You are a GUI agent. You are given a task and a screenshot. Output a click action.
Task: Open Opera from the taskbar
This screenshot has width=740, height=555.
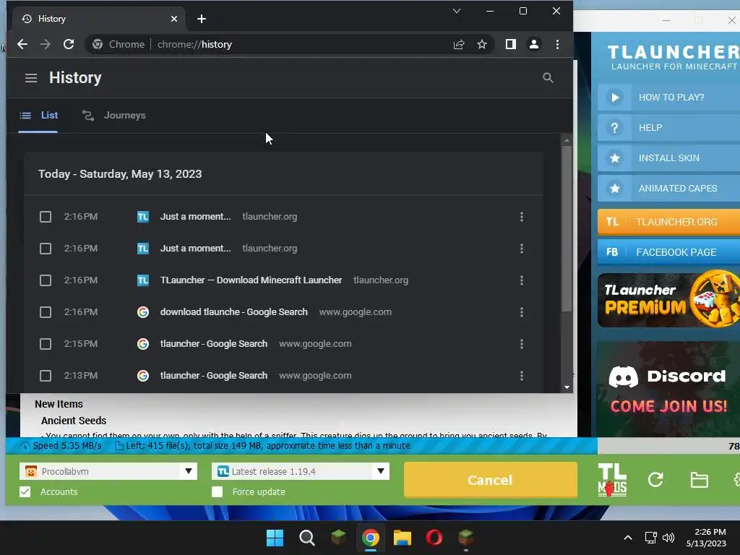click(x=434, y=538)
